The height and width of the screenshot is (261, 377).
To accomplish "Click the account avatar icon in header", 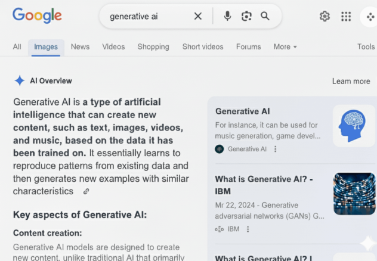I will click(x=370, y=17).
